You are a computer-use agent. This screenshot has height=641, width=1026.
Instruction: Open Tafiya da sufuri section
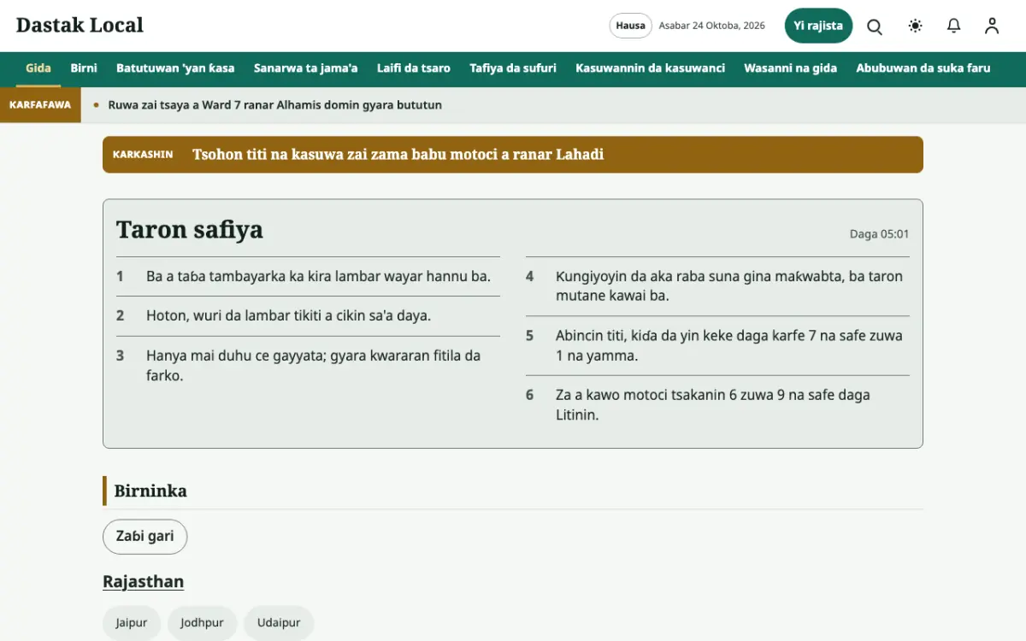pyautogui.click(x=513, y=68)
